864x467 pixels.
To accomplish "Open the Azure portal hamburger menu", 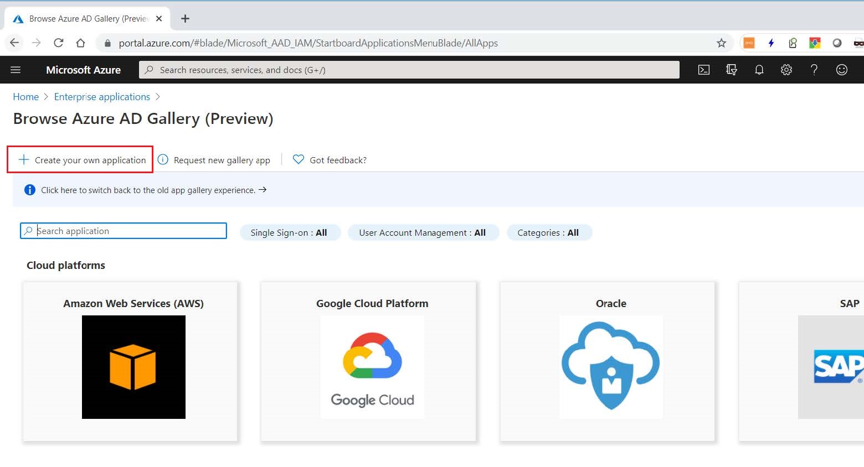I will coord(16,70).
